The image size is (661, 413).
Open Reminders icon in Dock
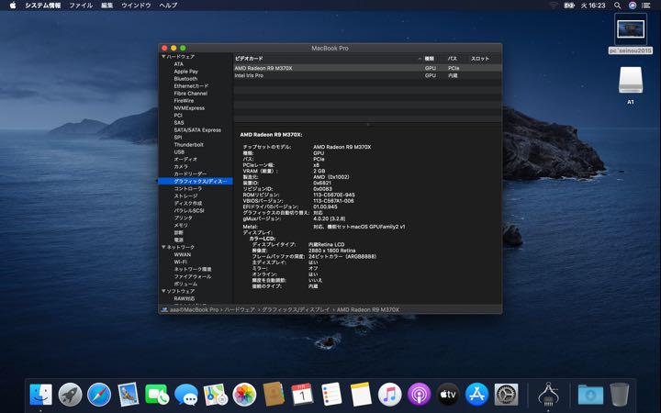pyautogui.click(x=331, y=395)
